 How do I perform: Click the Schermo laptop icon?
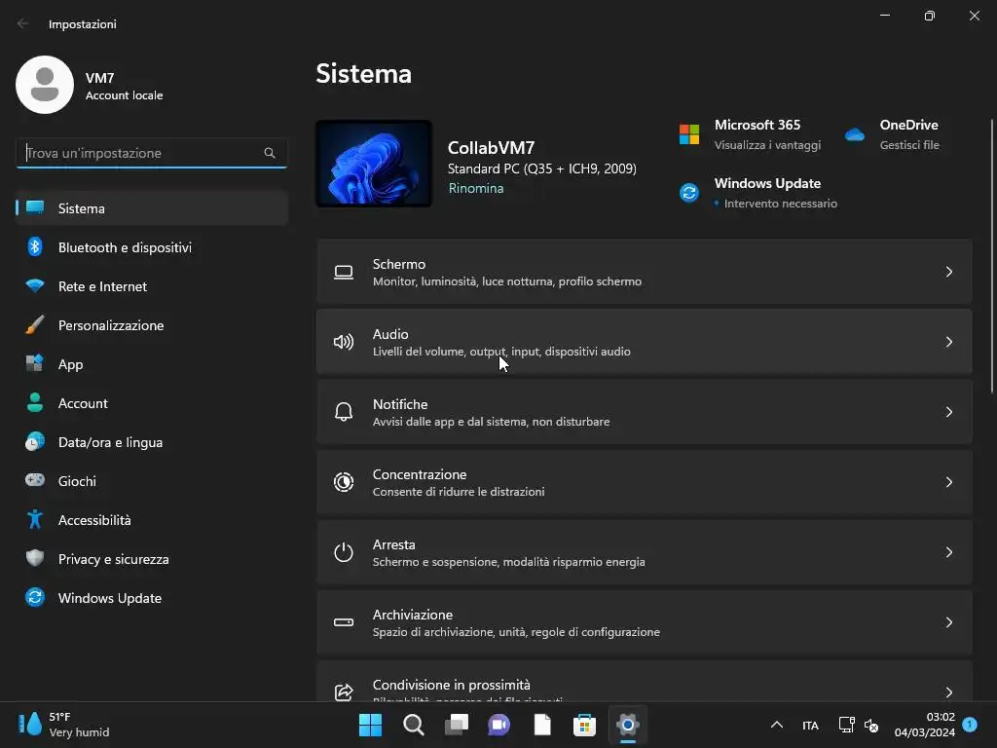tap(344, 273)
